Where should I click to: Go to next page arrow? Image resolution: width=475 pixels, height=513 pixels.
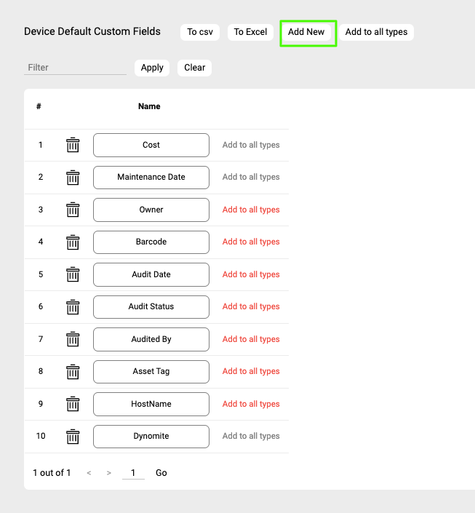tap(109, 473)
